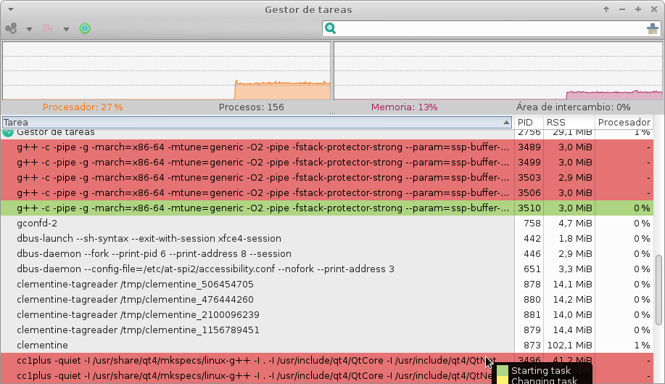Sort the list by the RSS column header
Image resolution: width=665 pixels, height=384 pixels.
(x=569, y=122)
